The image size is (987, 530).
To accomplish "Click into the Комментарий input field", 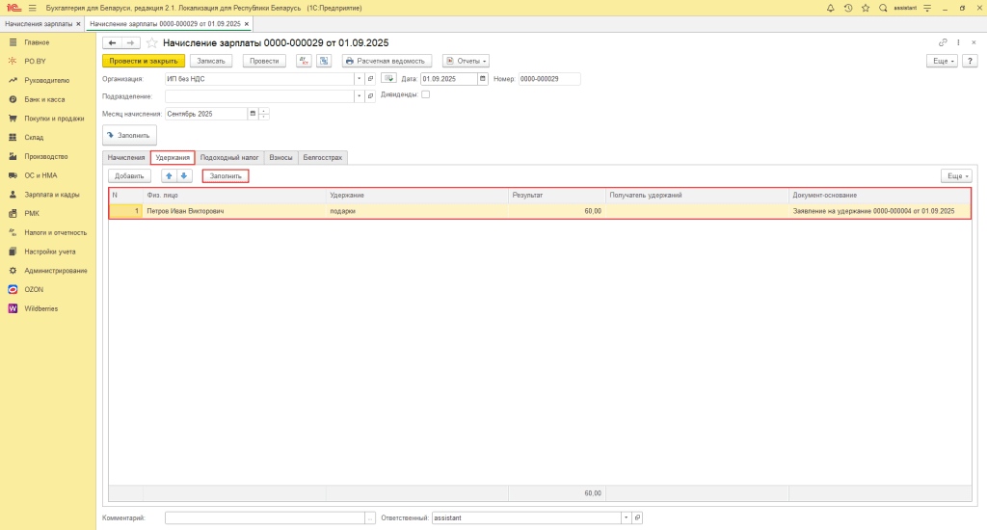I will [x=264, y=518].
